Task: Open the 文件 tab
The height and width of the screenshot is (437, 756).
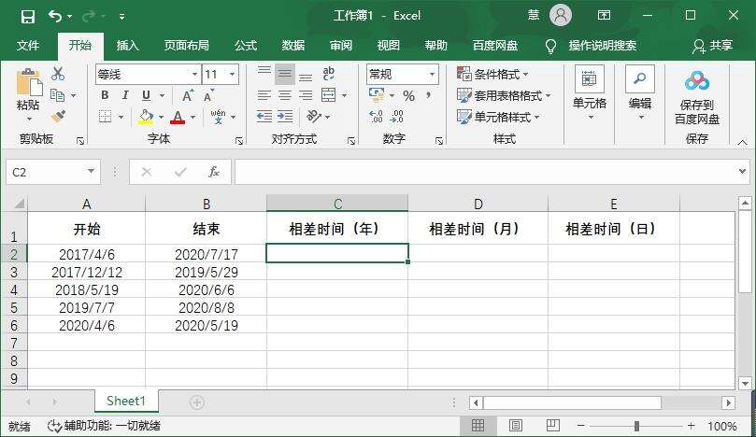Action: 28,46
